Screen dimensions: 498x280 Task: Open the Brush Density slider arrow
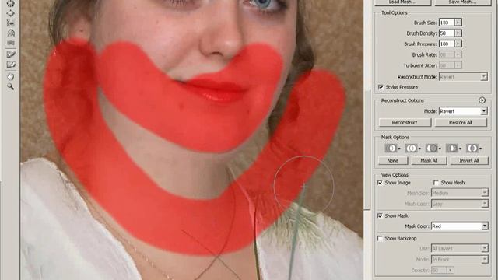pos(458,33)
